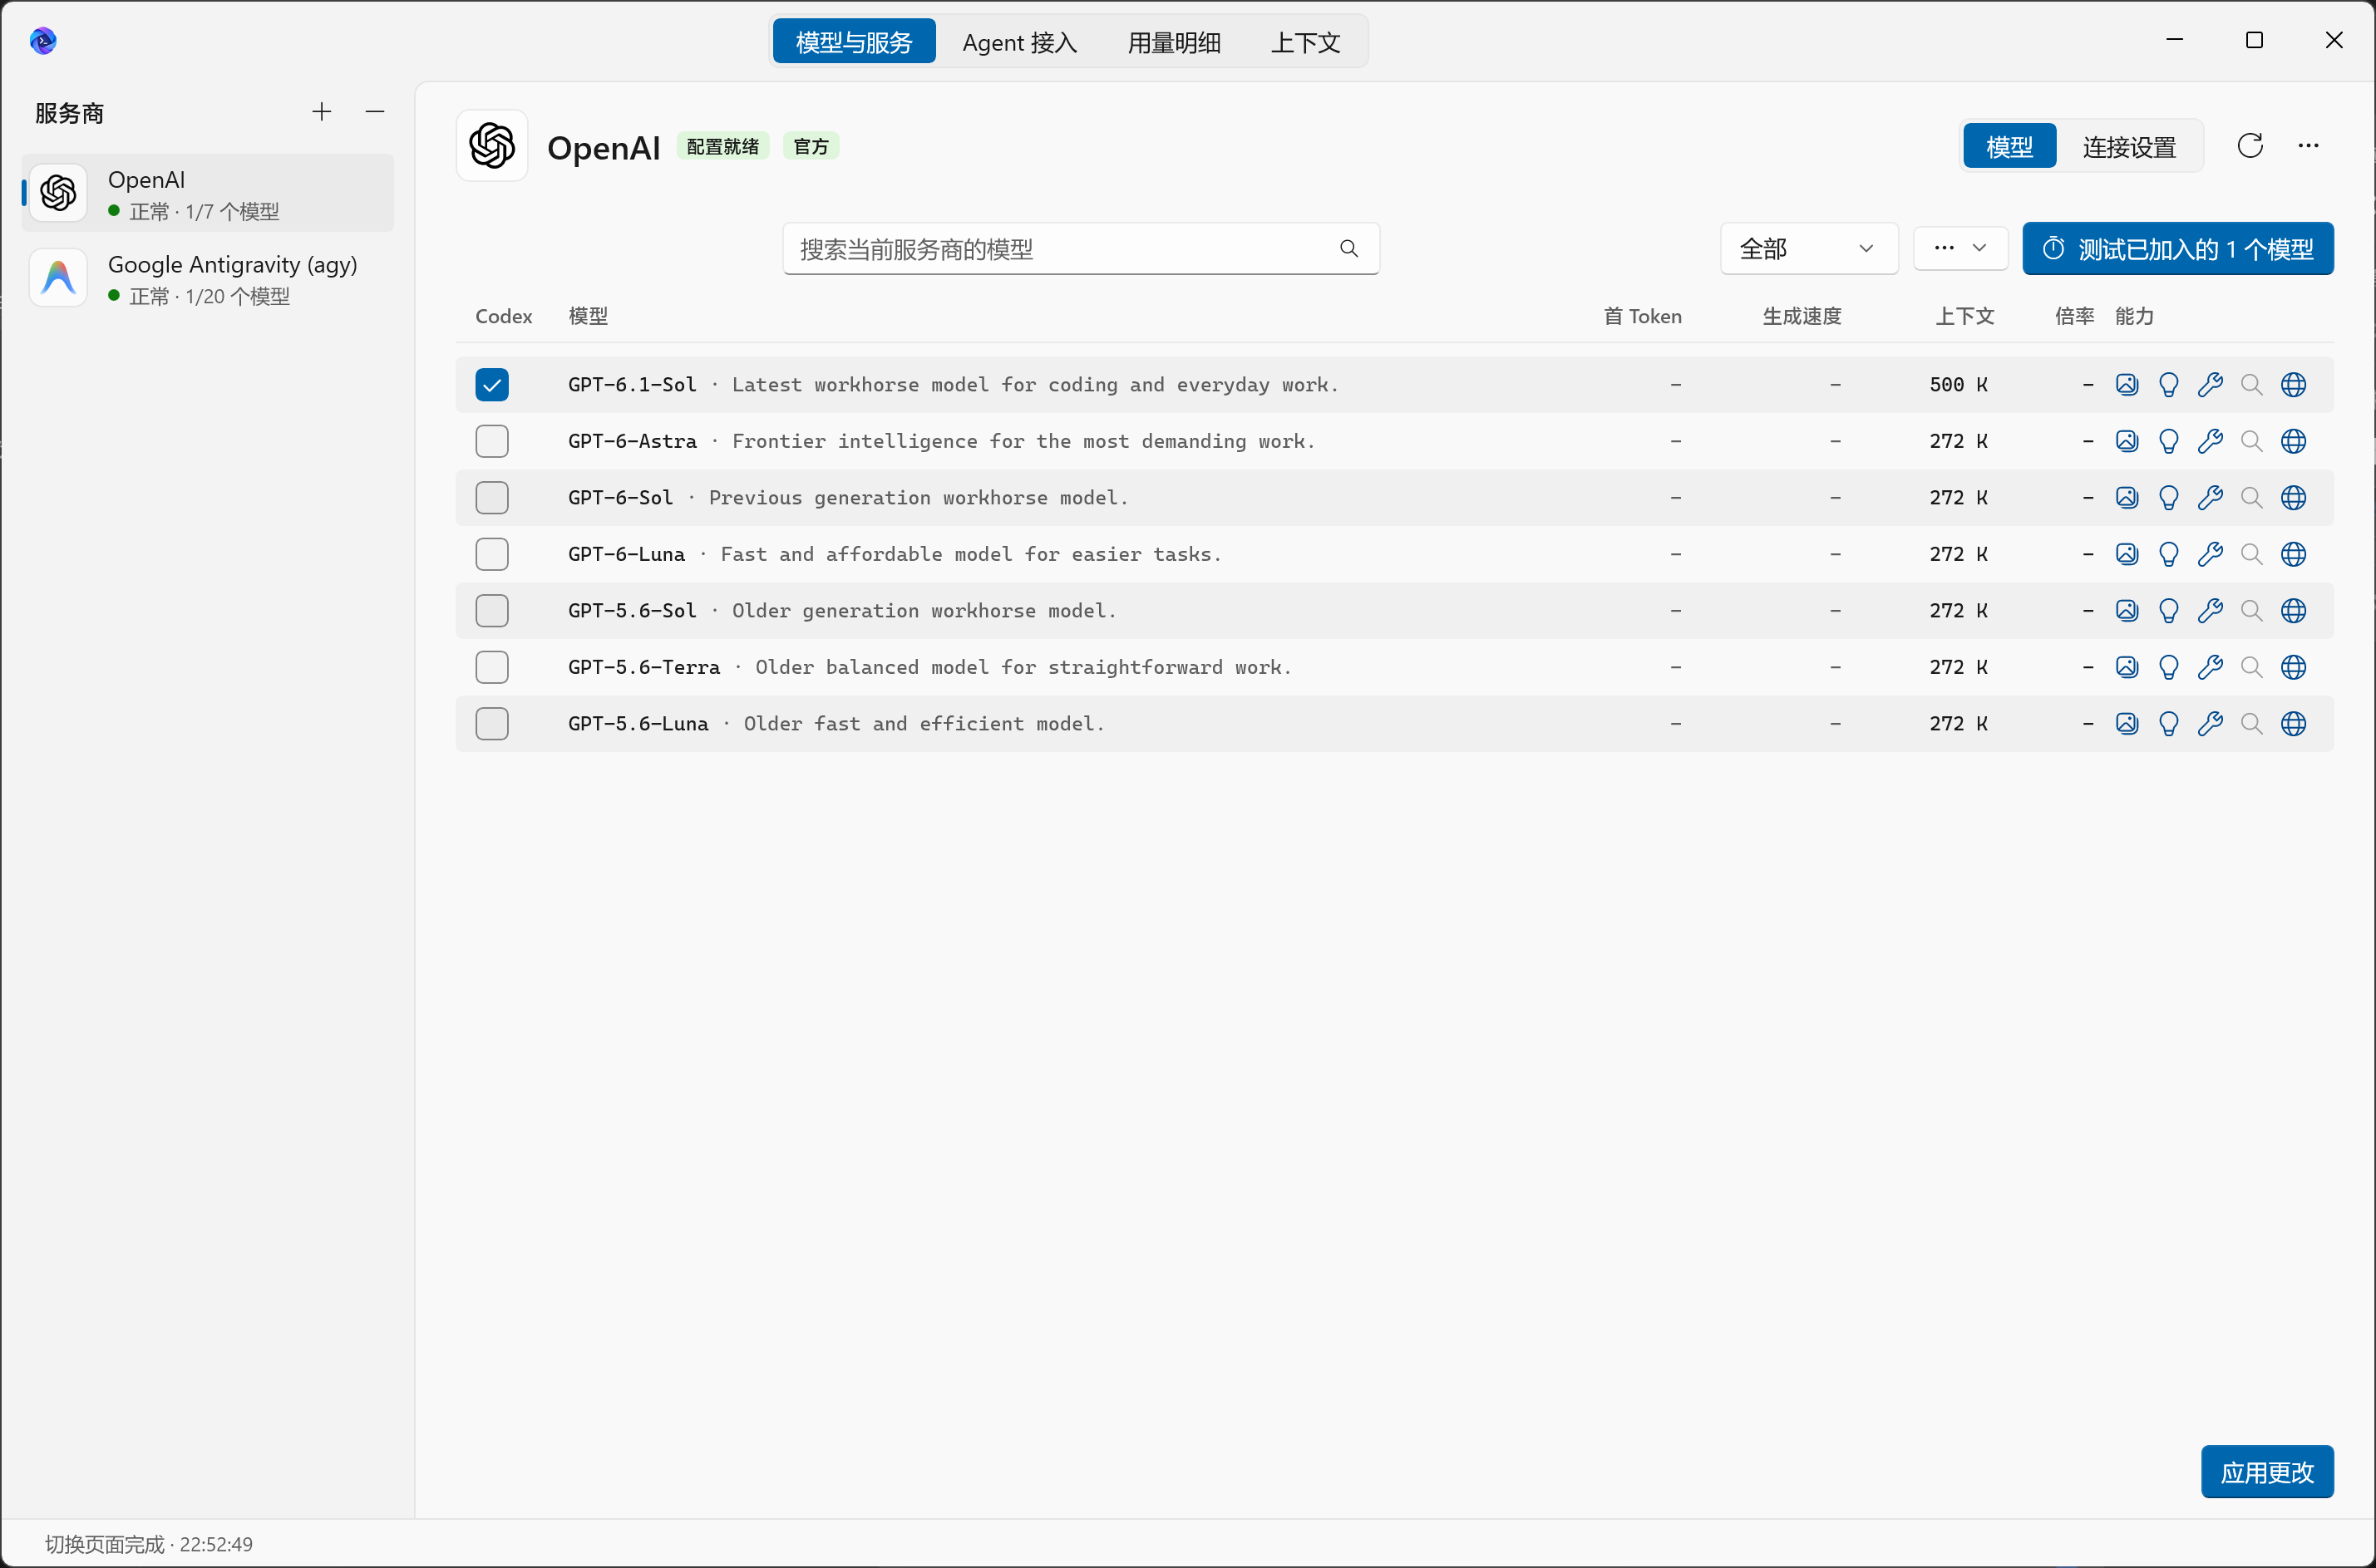
Task: Uncheck the GPT-6.1-Sol Codex checkbox
Action: click(492, 385)
